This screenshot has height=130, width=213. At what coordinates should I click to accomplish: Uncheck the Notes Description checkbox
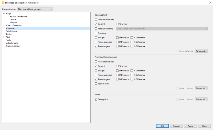[96, 99]
